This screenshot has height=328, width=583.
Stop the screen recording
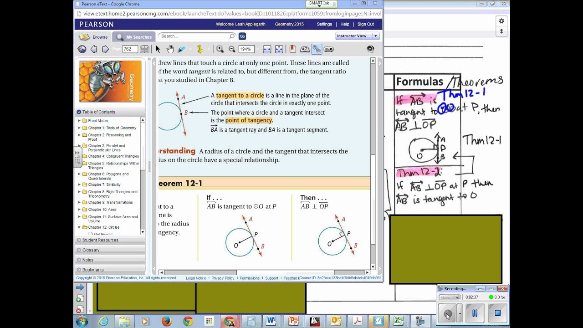tap(497, 313)
